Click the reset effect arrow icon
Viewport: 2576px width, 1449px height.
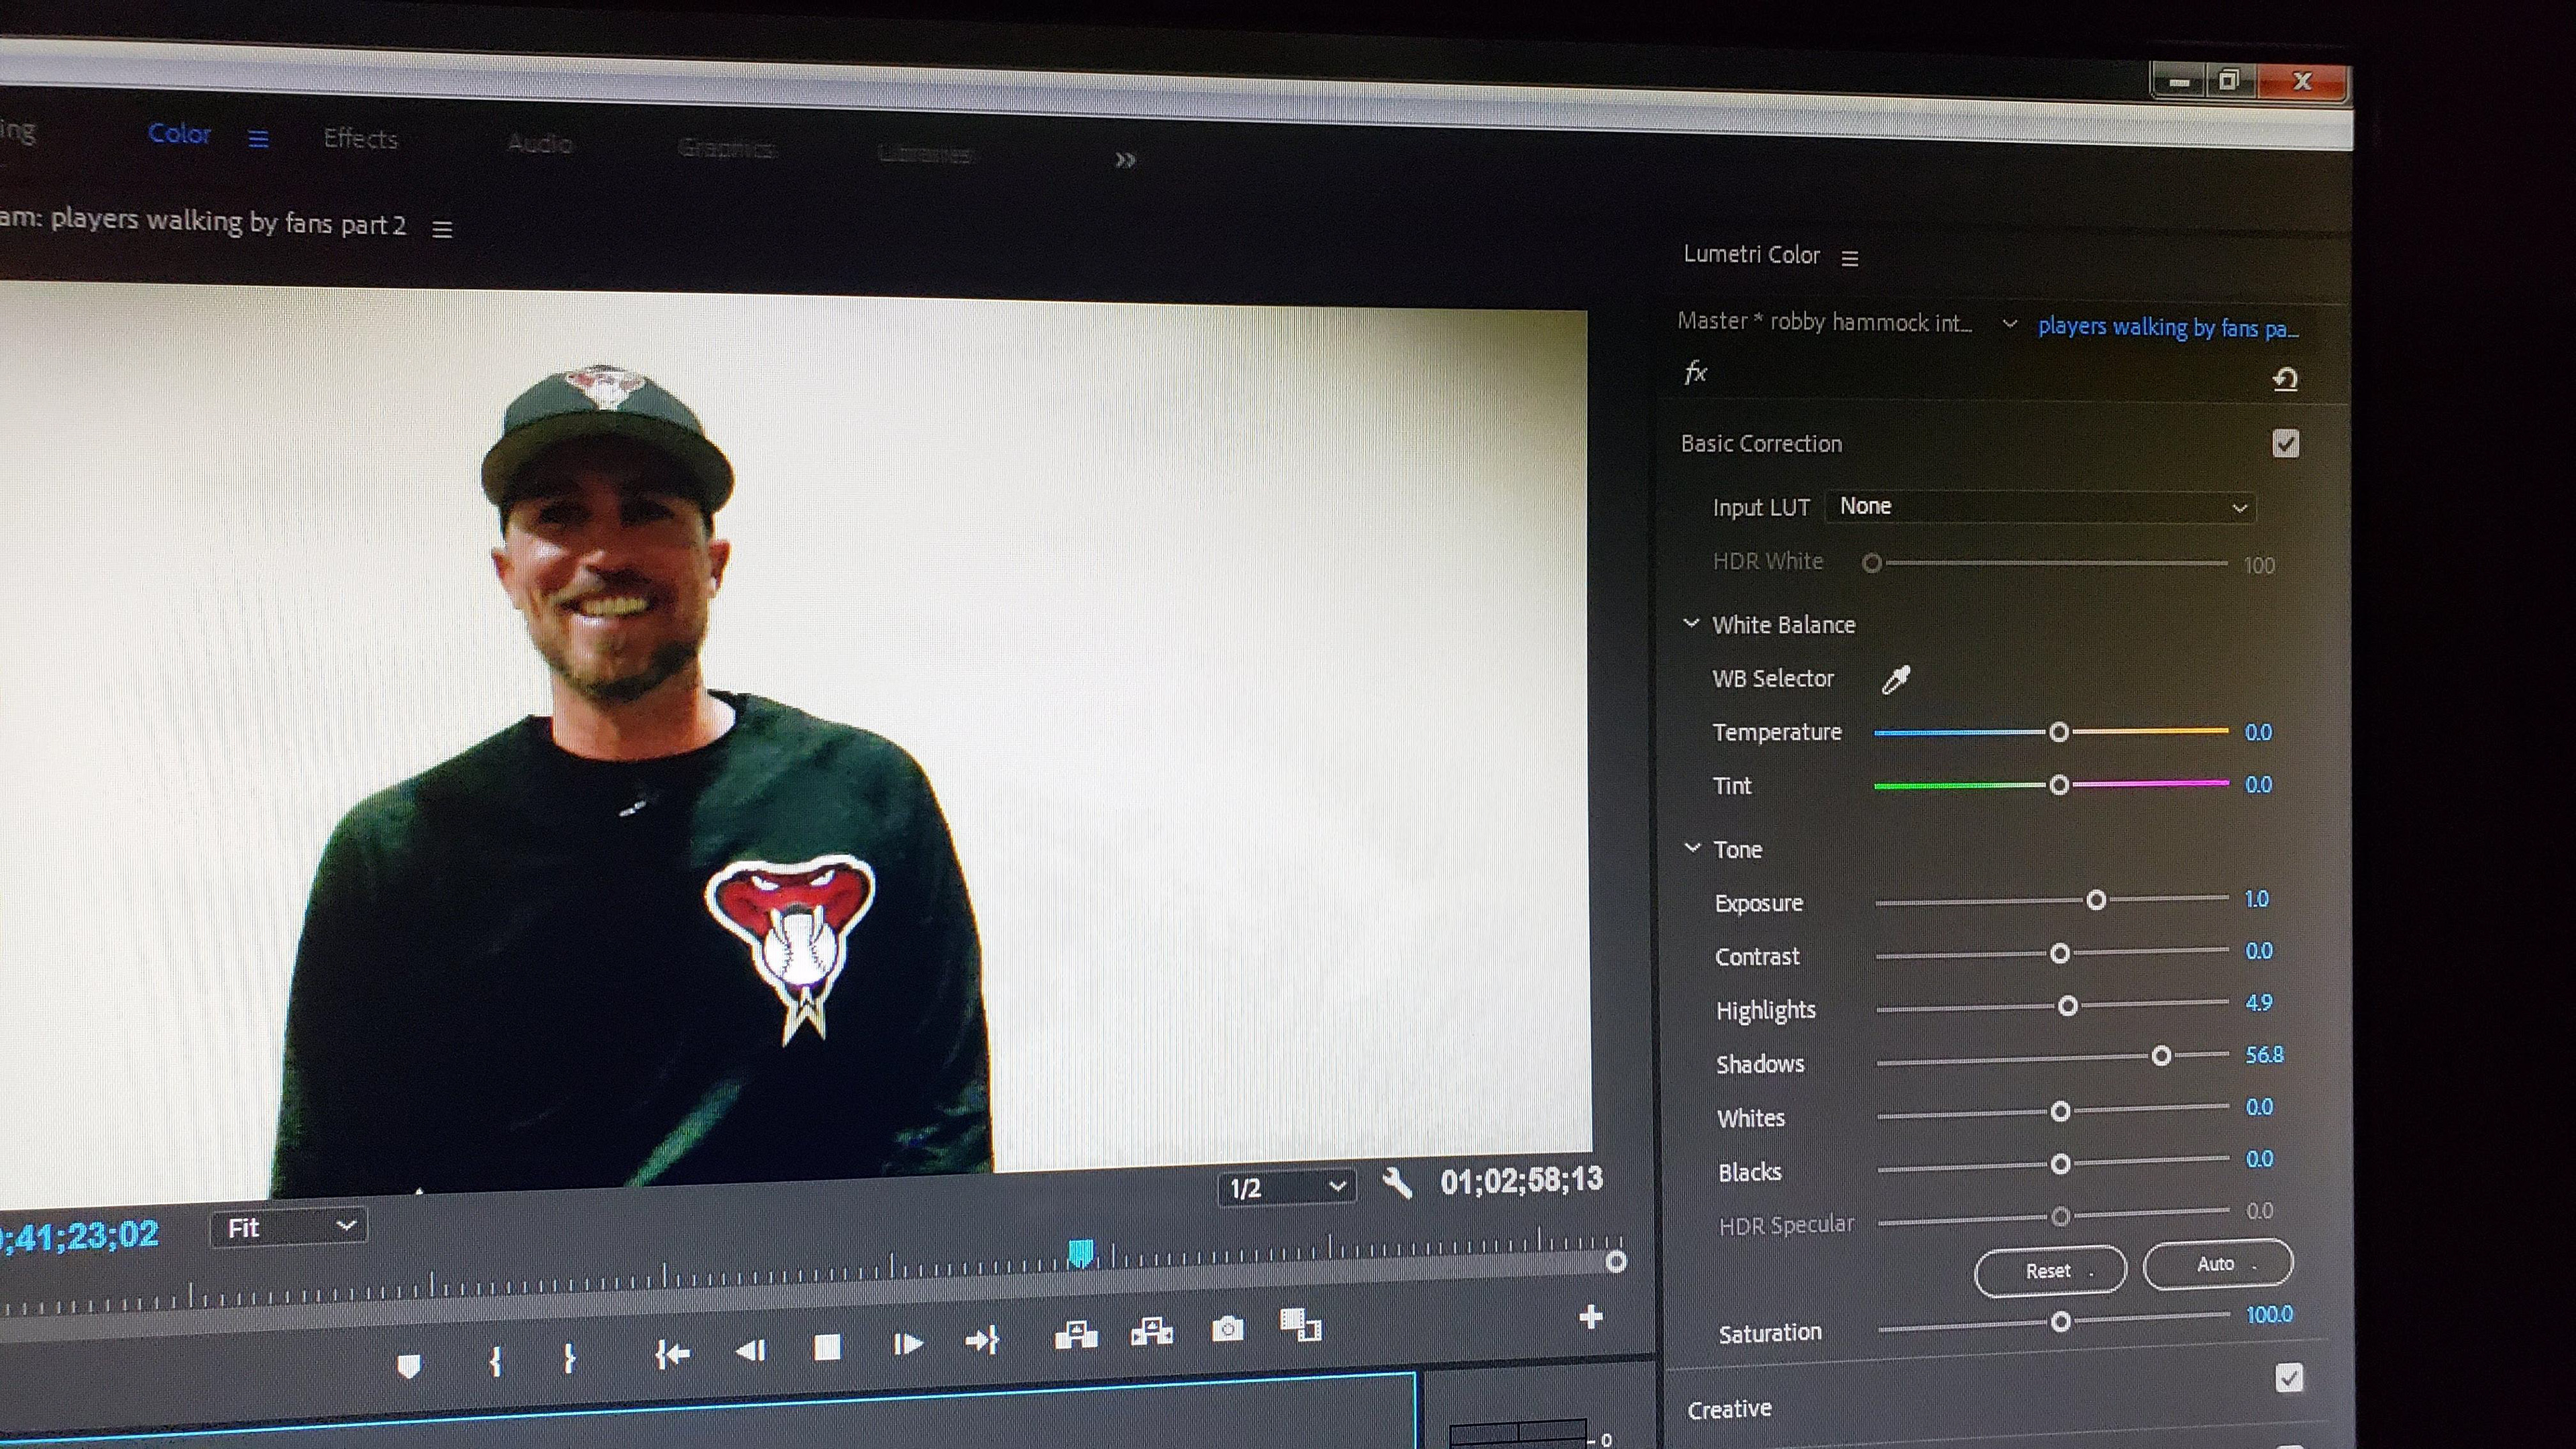pos(2285,379)
